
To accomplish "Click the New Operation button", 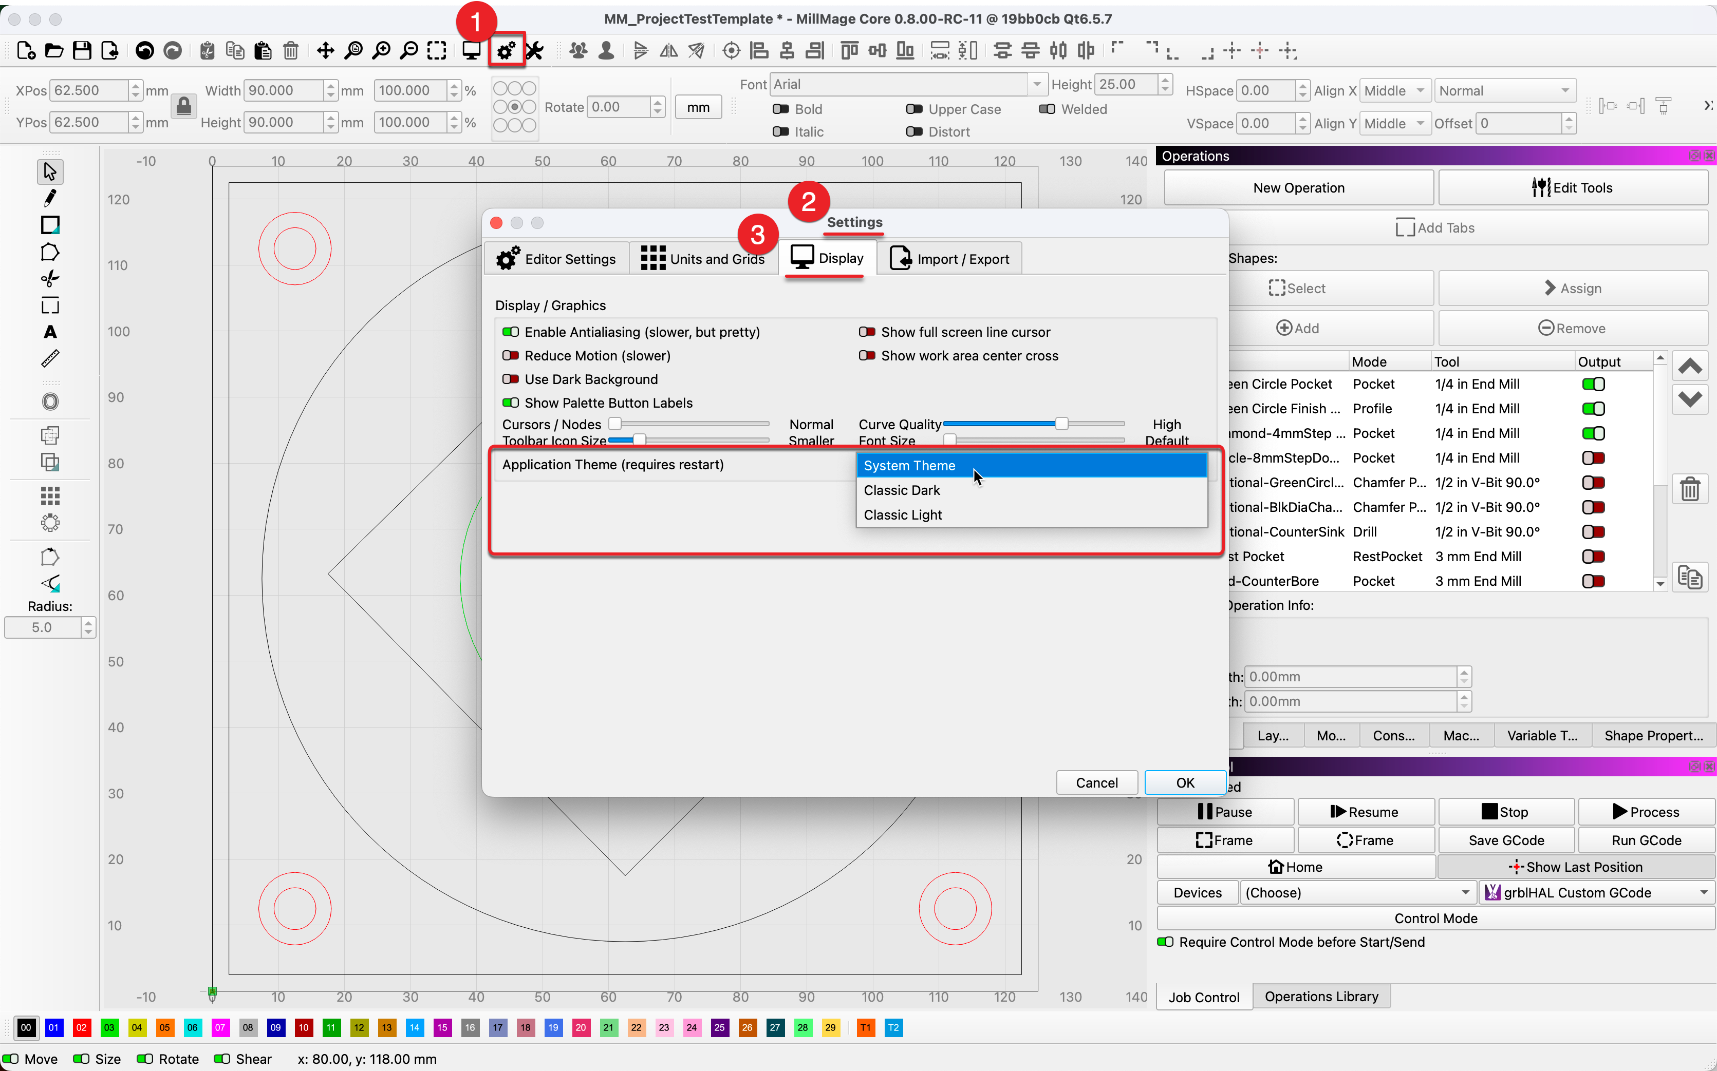I will click(x=1298, y=188).
